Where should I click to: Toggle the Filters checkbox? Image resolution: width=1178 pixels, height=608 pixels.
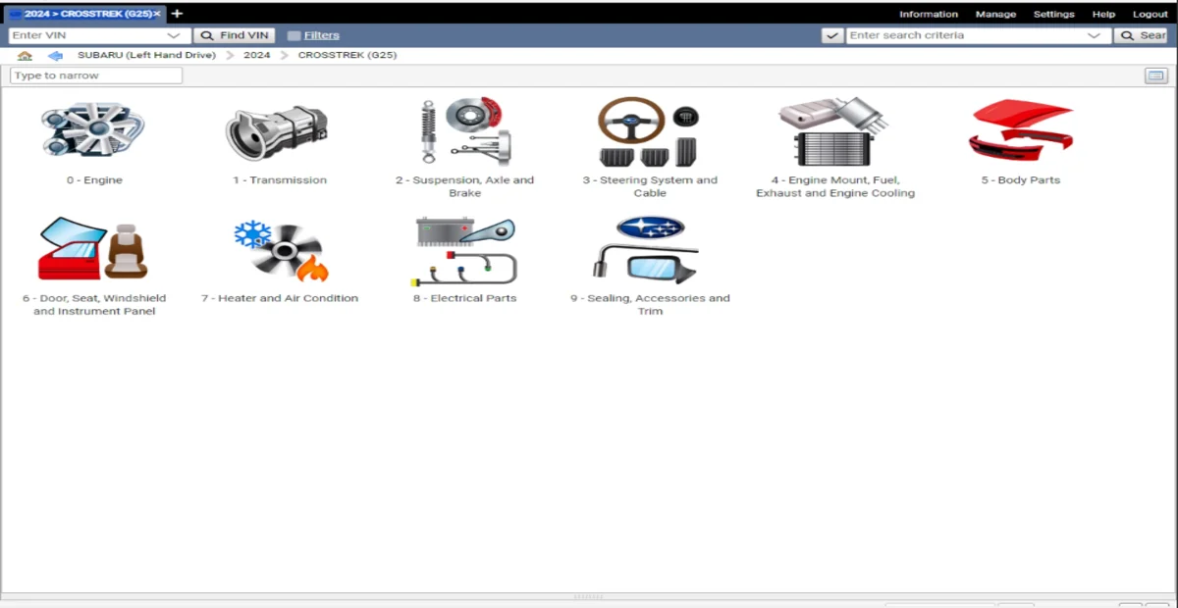(294, 35)
